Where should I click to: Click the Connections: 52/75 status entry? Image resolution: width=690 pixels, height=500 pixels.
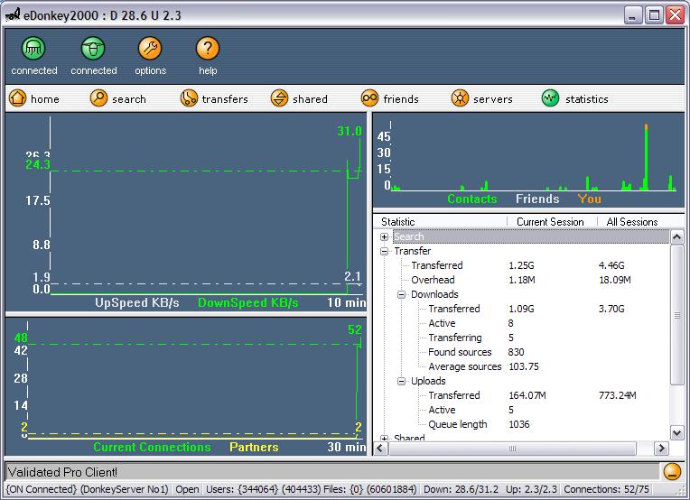(x=606, y=489)
